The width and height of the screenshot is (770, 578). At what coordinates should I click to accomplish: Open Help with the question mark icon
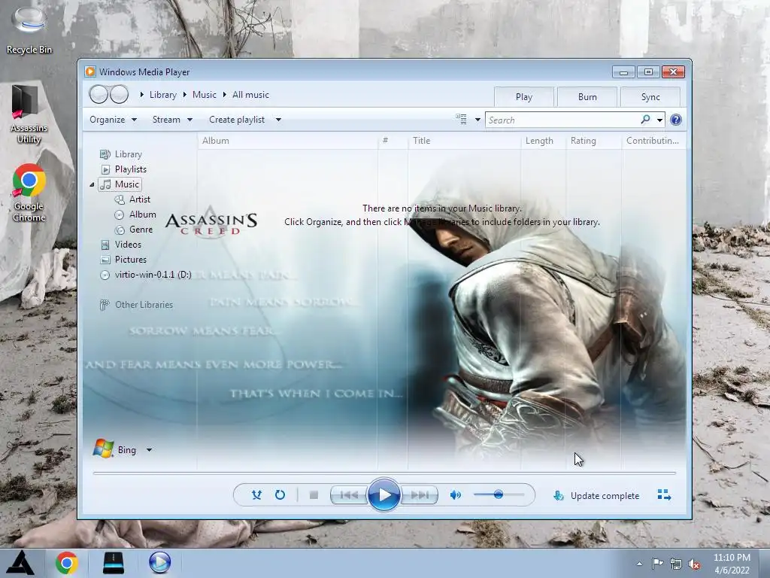(x=676, y=120)
